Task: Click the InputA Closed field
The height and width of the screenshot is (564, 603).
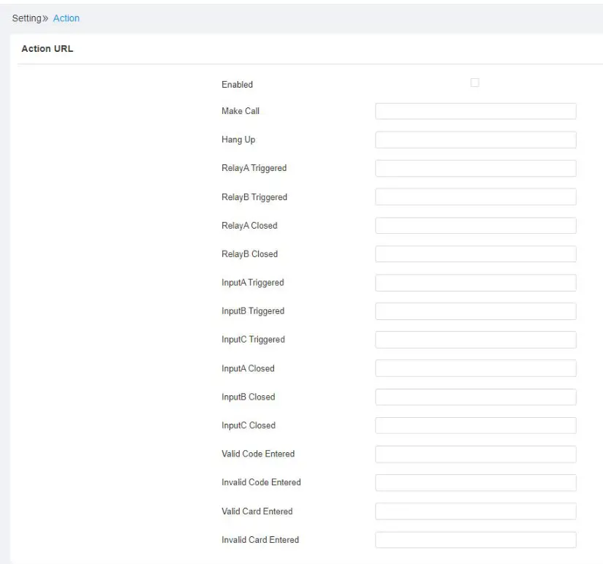Action: (x=475, y=368)
